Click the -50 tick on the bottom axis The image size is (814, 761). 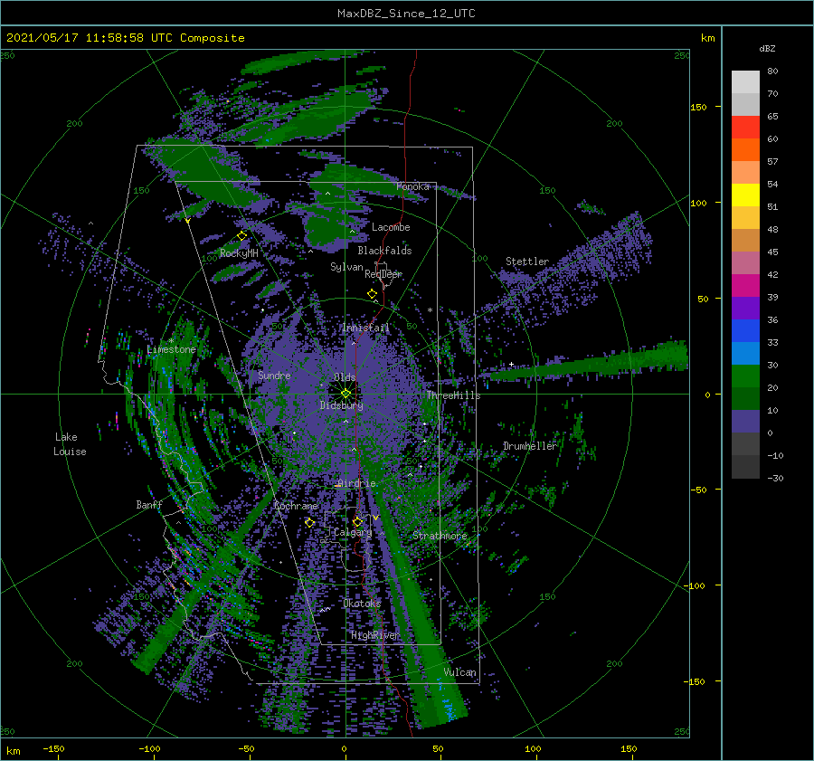click(x=245, y=748)
